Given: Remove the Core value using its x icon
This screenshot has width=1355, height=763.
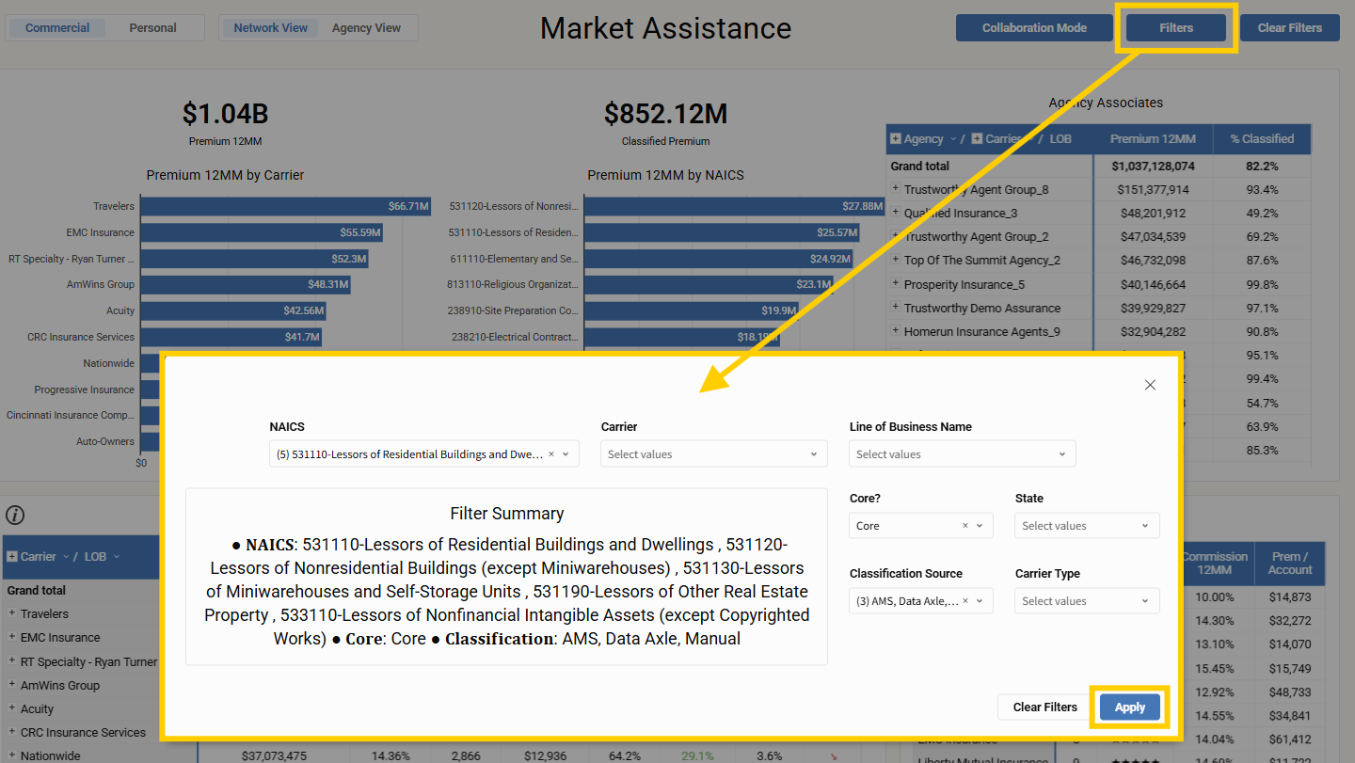Looking at the screenshot, I should coord(964,526).
